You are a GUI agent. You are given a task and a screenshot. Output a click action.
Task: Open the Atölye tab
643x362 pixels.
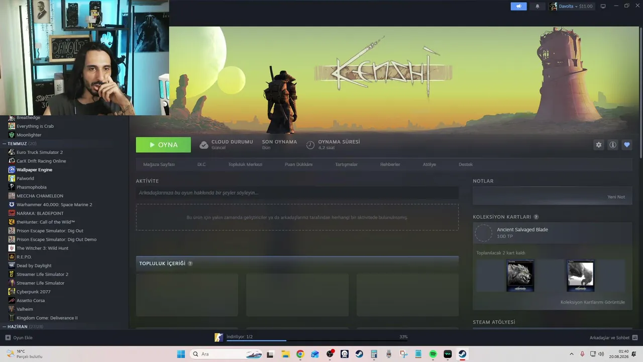pyautogui.click(x=429, y=164)
